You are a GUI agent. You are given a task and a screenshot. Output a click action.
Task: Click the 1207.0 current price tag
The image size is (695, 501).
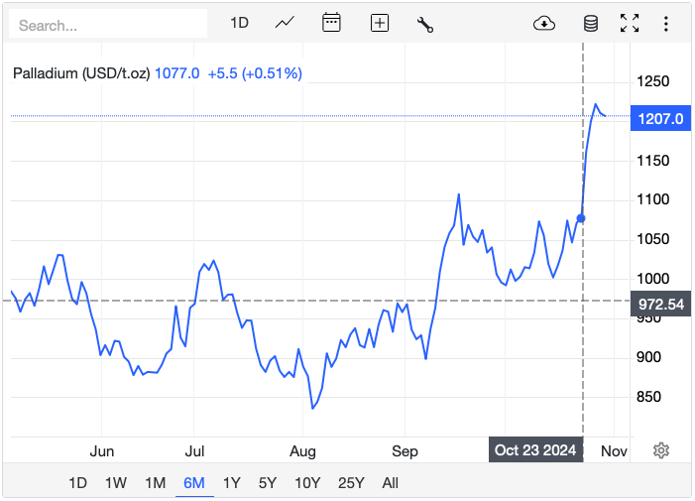[x=660, y=118]
